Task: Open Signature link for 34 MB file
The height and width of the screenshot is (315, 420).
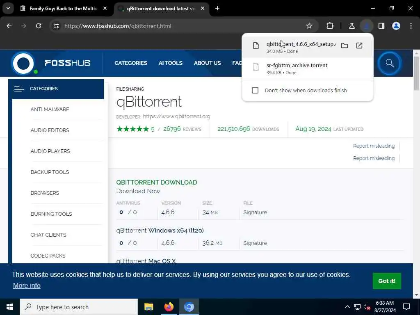Action: pos(255,212)
